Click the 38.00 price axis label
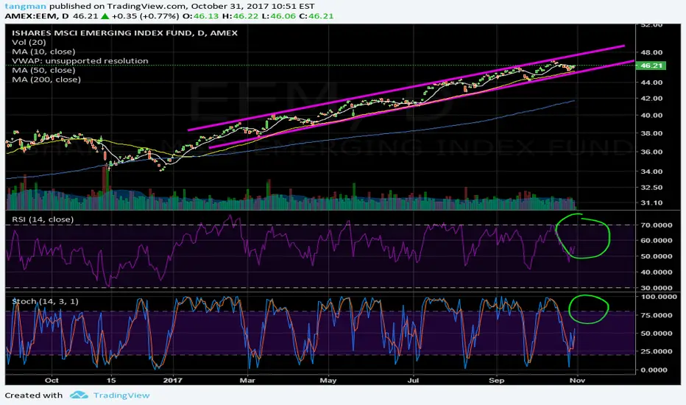 tap(651, 133)
